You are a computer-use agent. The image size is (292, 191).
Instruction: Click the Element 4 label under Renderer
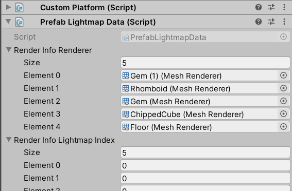42,127
